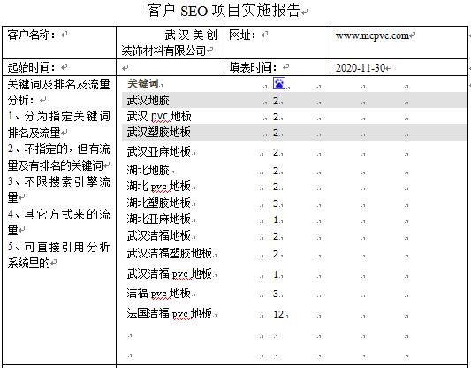Click the date 2020-11-30 cell
The image size is (471, 368).
[399, 67]
